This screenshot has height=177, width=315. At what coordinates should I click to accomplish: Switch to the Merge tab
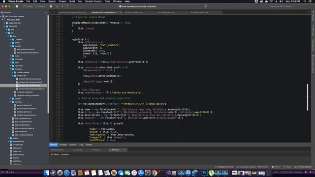point(89,145)
